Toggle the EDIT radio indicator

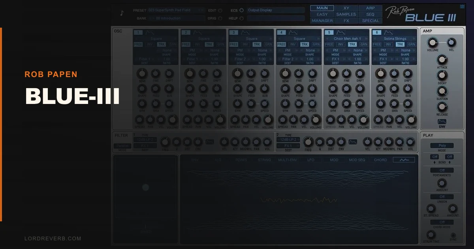click(x=220, y=11)
